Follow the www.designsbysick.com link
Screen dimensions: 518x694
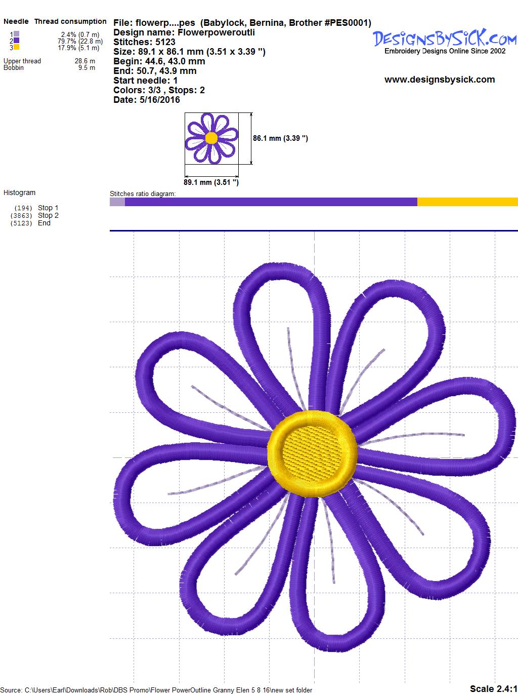439,80
